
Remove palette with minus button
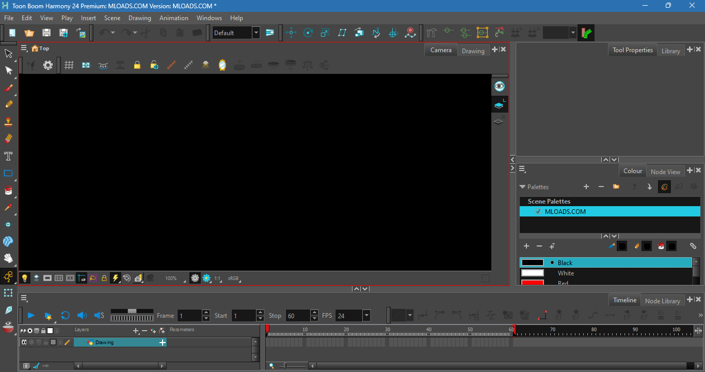pos(601,187)
